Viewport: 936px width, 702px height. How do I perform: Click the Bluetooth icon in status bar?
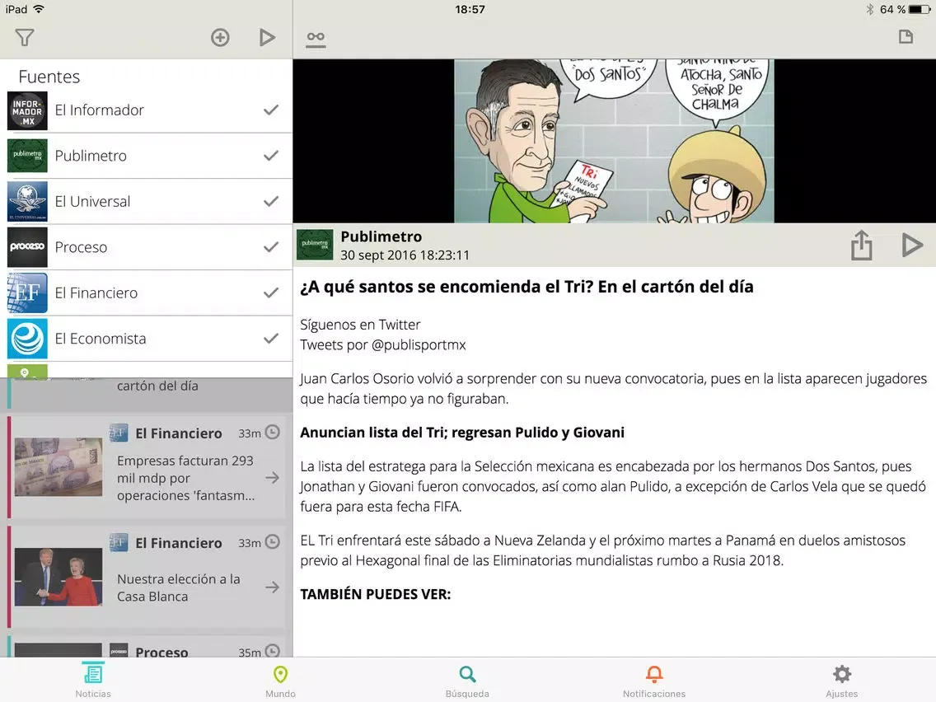click(x=870, y=10)
